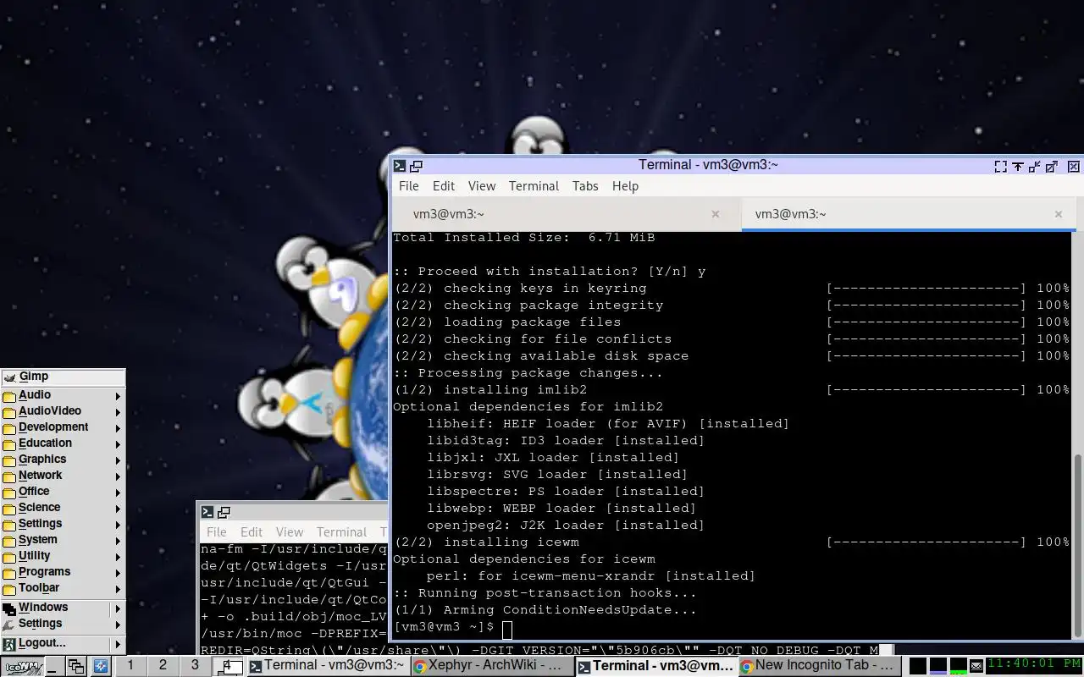The width and height of the screenshot is (1084, 677).
Task: Close the second vm3@vm3:~ tab
Action: point(1058,214)
